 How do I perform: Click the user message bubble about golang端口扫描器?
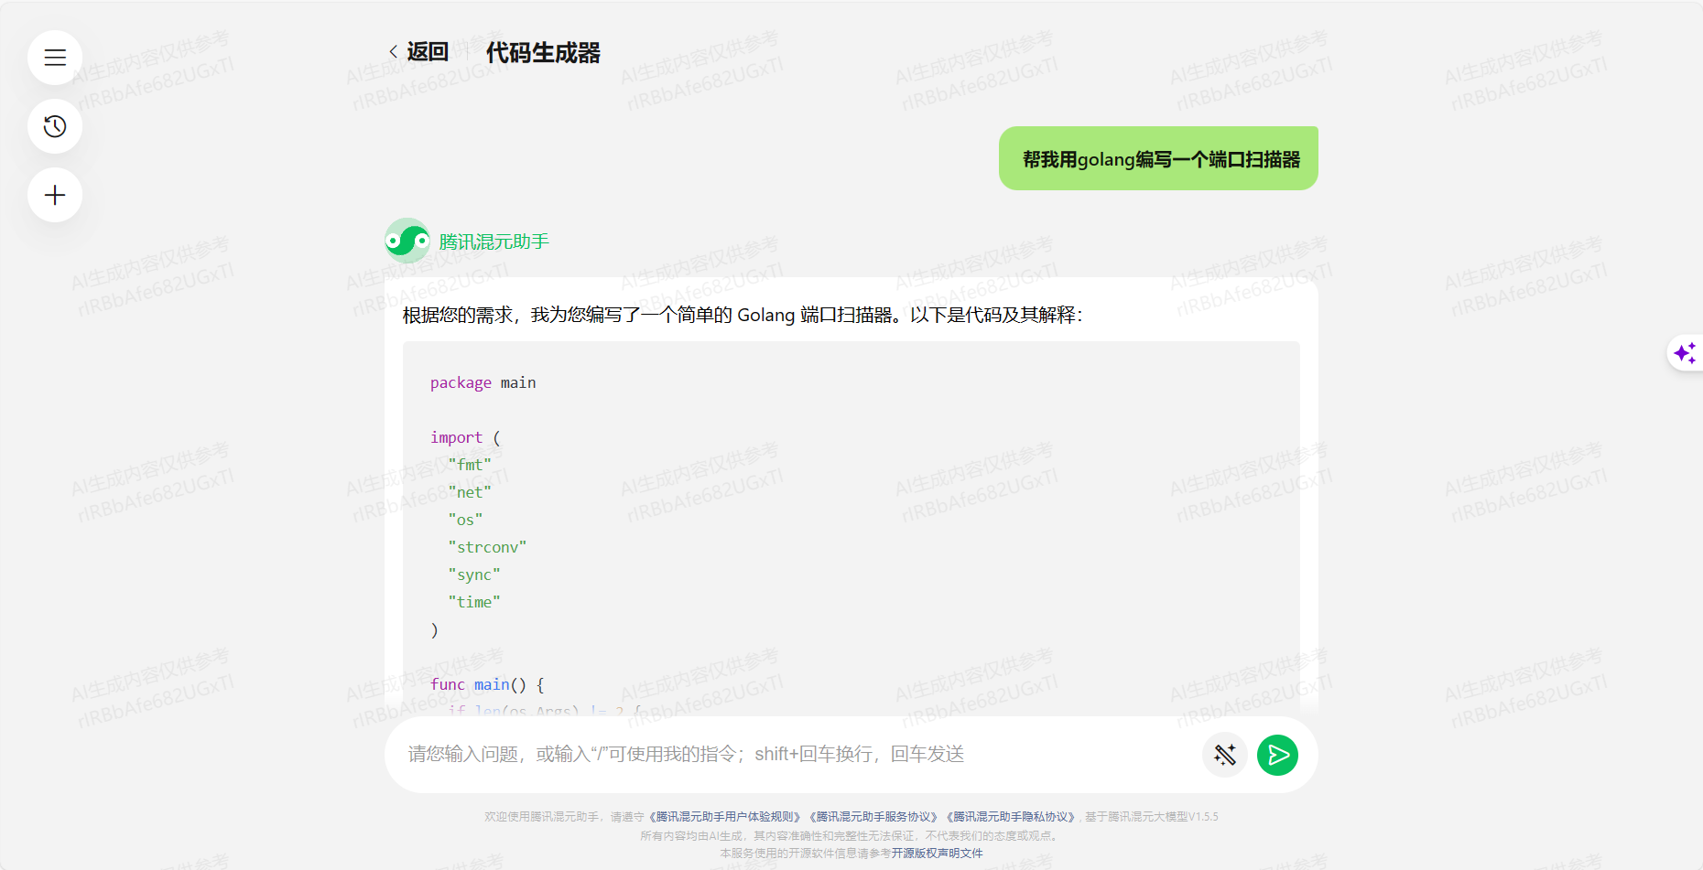click(x=1158, y=158)
